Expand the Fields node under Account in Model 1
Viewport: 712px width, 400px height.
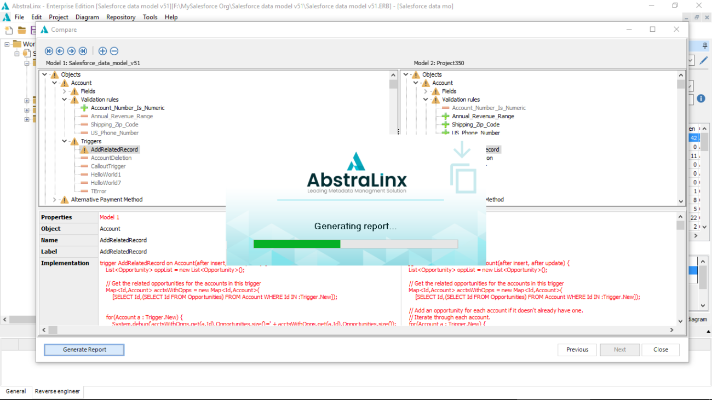pyautogui.click(x=65, y=91)
